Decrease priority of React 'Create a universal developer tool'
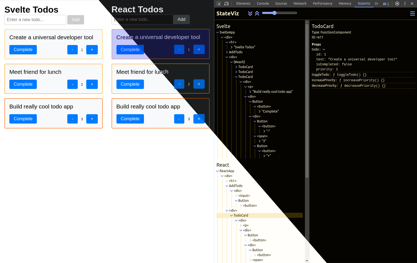 (179, 49)
